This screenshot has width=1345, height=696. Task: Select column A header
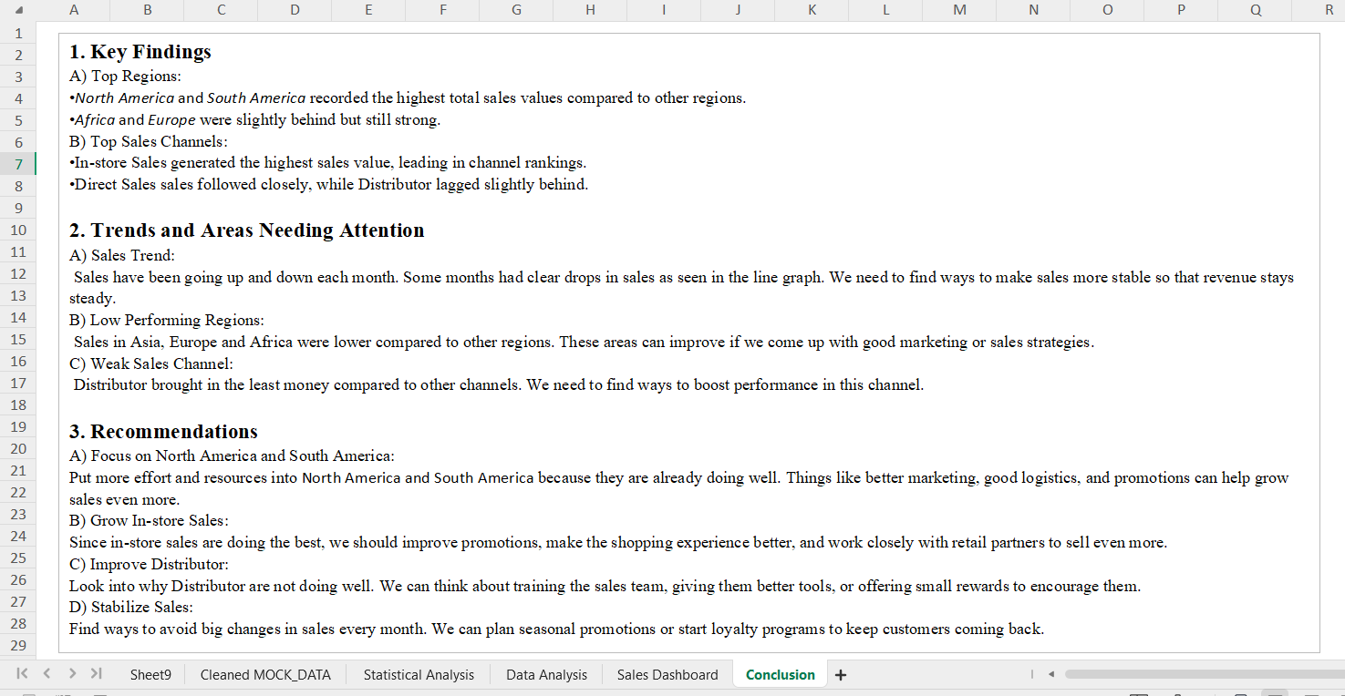click(x=73, y=10)
